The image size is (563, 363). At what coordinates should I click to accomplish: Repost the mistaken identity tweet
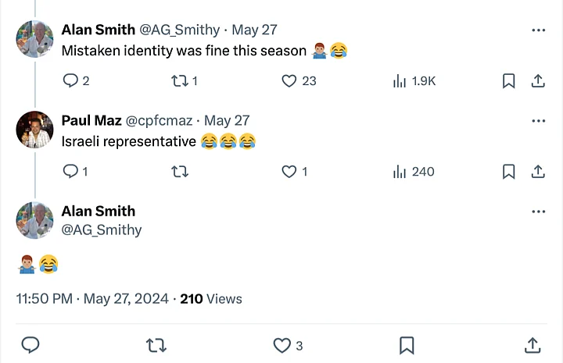179,80
